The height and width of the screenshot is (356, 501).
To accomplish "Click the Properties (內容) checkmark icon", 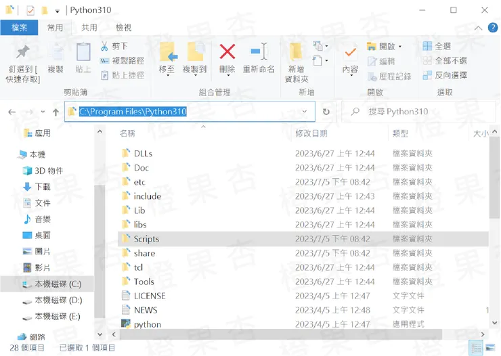I will [350, 52].
